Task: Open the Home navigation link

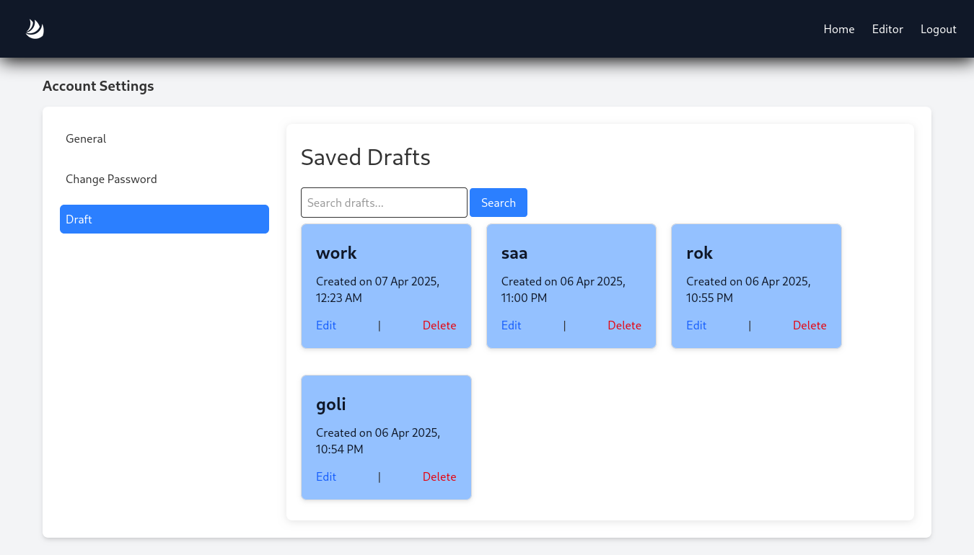Action: pos(839,29)
